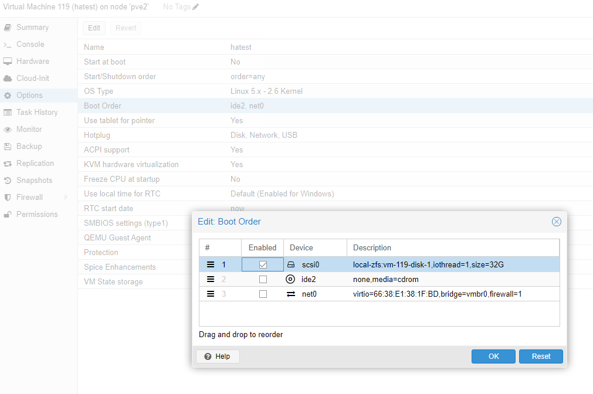
Task: Click the virtio=66:38:E1:38:1F:BD description cell
Action: pos(453,294)
